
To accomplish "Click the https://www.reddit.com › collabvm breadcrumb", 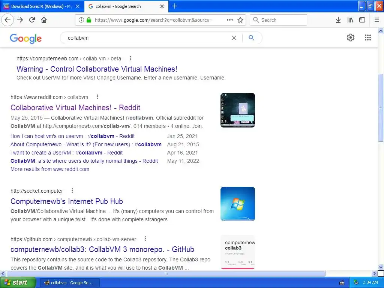I will coord(49,97).
